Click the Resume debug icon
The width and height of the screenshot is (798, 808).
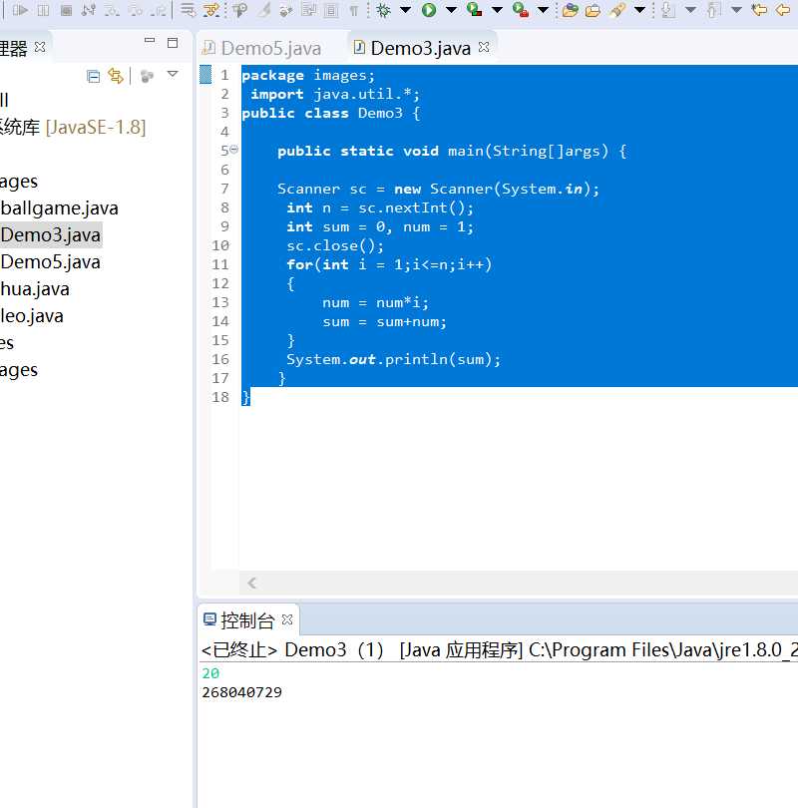coord(20,10)
